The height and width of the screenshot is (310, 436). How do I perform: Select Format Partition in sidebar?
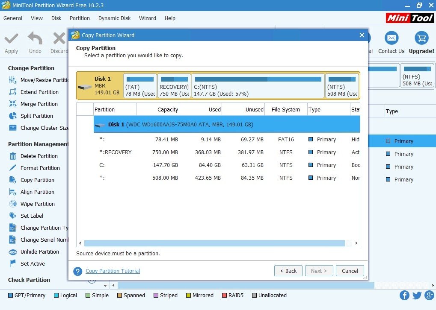pos(34,168)
